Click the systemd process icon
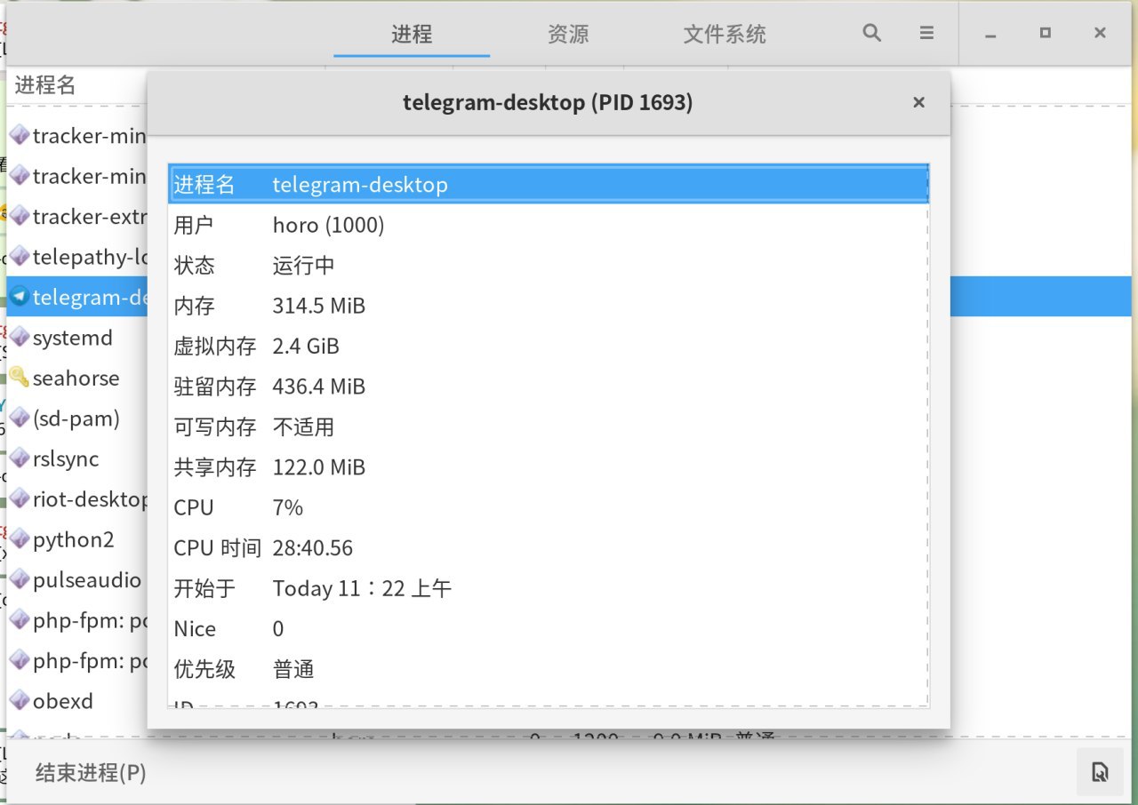Viewport: 1138px width, 805px height. pos(19,338)
